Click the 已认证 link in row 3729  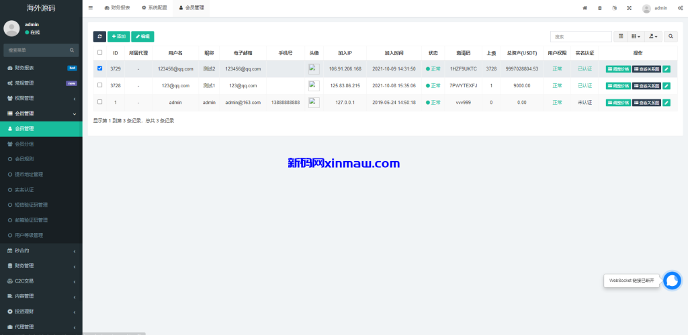pyautogui.click(x=585, y=69)
